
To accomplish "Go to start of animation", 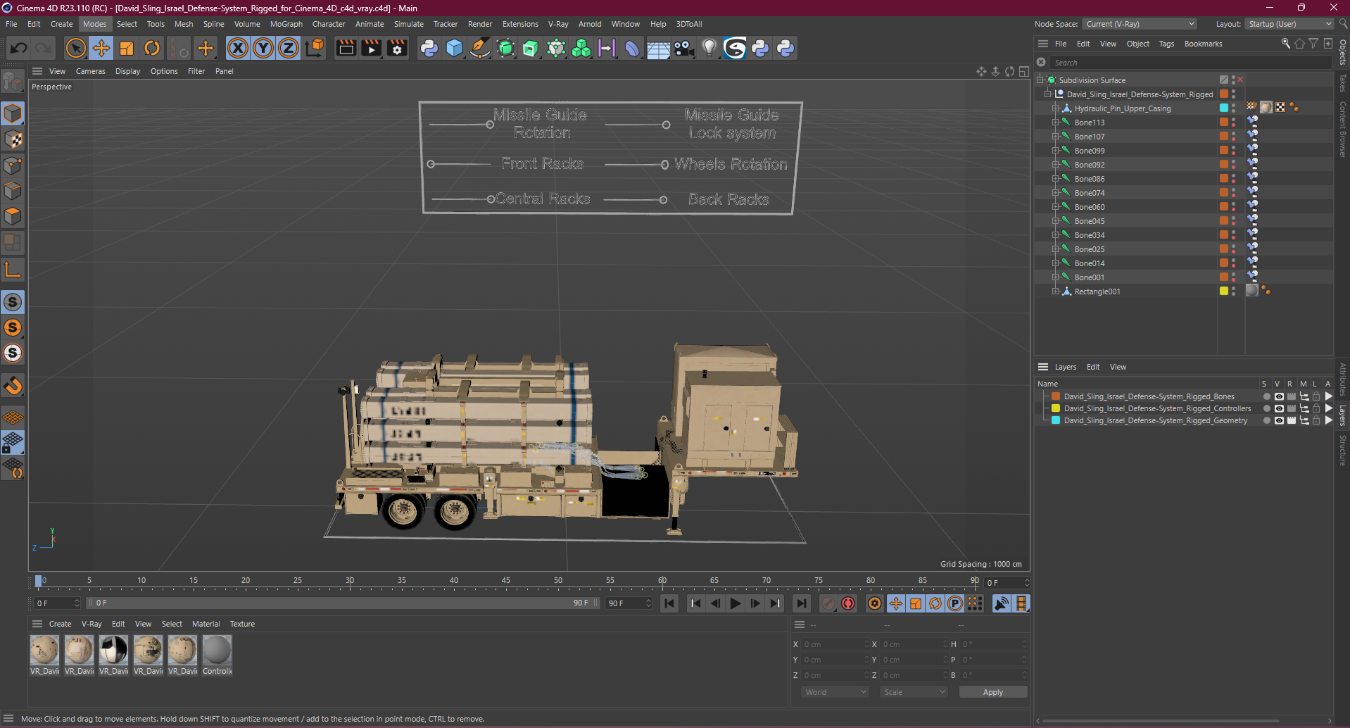I will click(x=669, y=603).
